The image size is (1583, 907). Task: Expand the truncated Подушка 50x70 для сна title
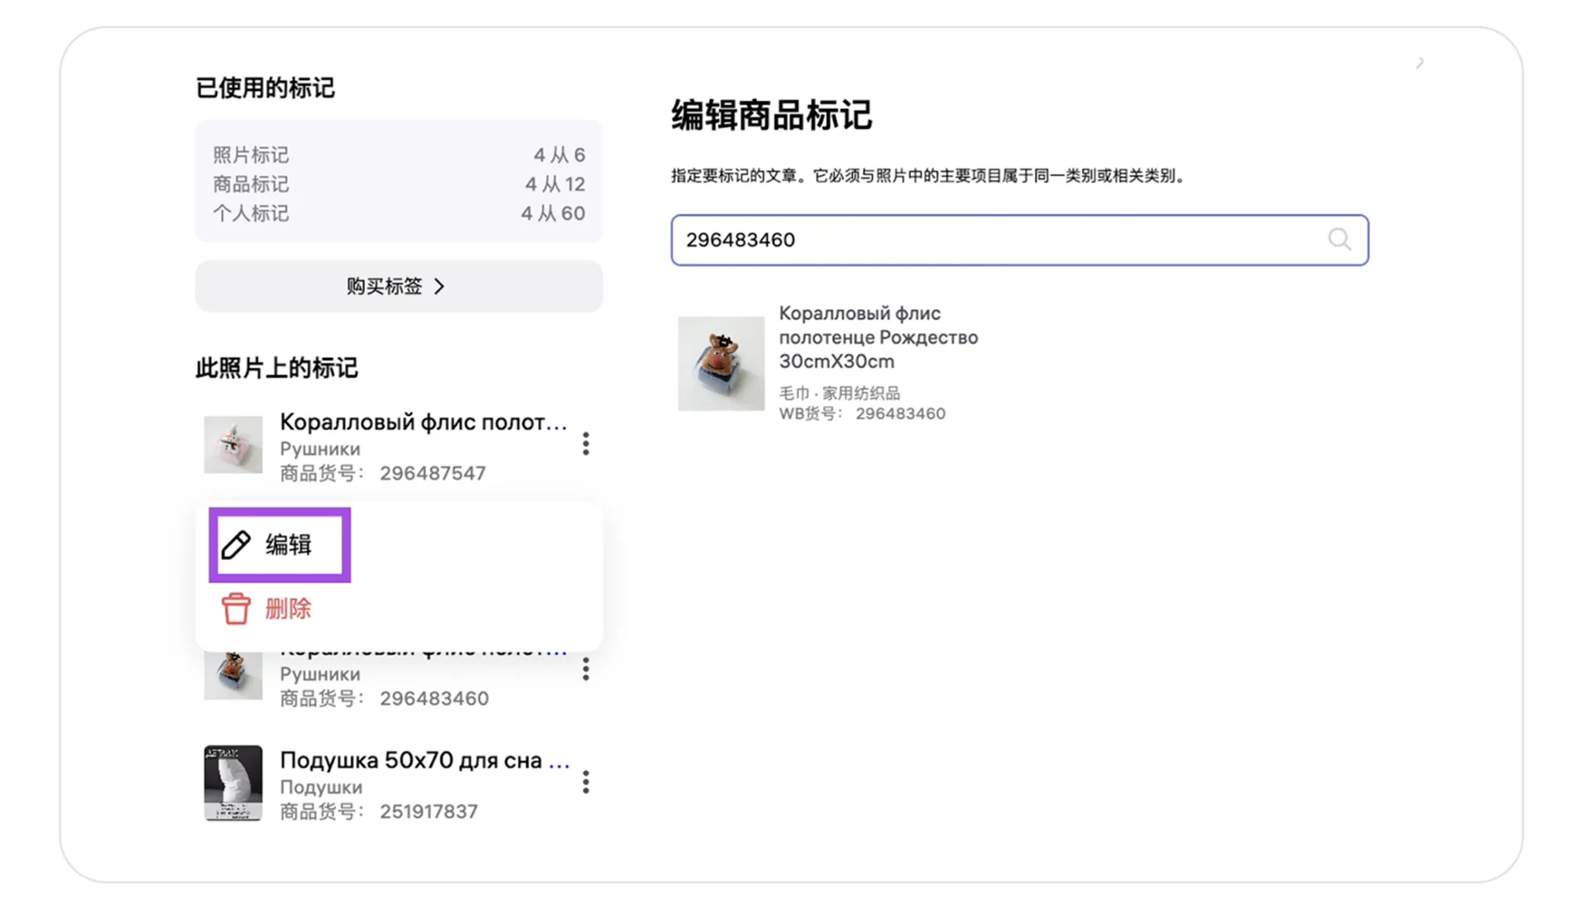tap(422, 759)
